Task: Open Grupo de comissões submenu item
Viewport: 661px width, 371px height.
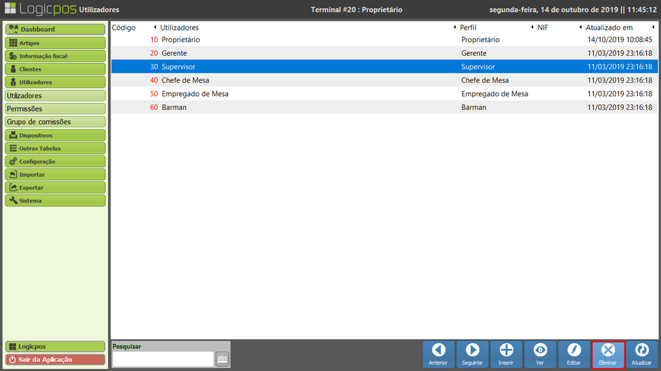Action: 55,122
